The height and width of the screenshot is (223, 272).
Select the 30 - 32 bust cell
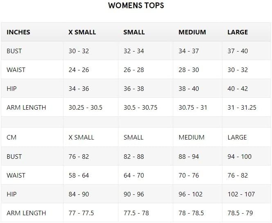click(91, 51)
